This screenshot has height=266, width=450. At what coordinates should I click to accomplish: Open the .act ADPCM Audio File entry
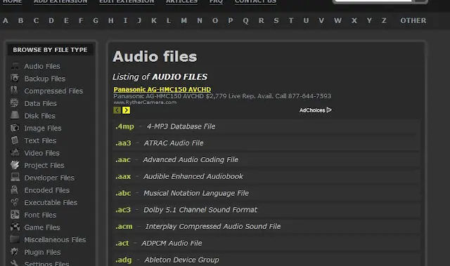click(266, 243)
